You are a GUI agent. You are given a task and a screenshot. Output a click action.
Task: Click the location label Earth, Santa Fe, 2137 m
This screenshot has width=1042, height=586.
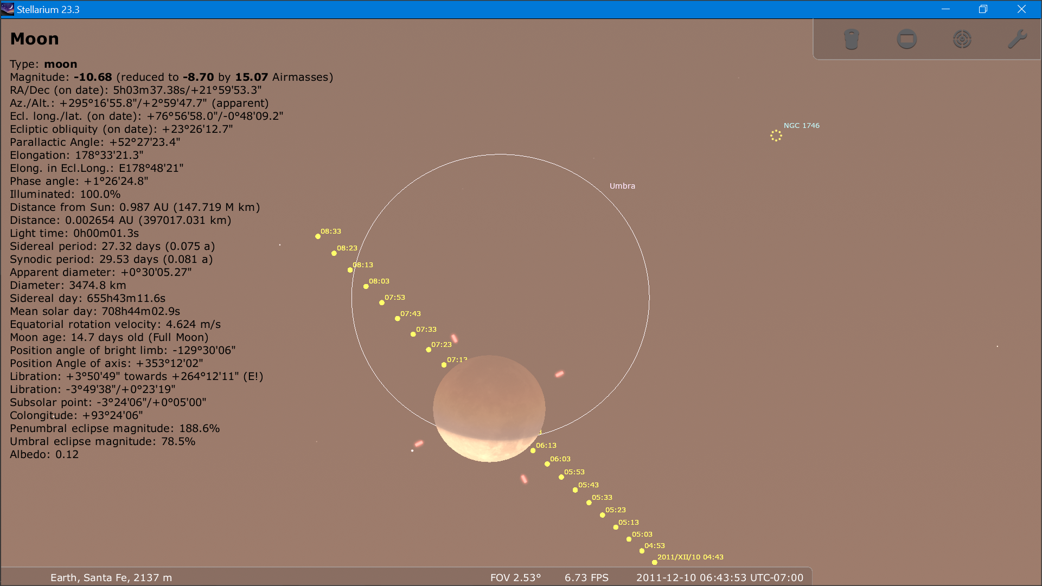[x=111, y=578]
